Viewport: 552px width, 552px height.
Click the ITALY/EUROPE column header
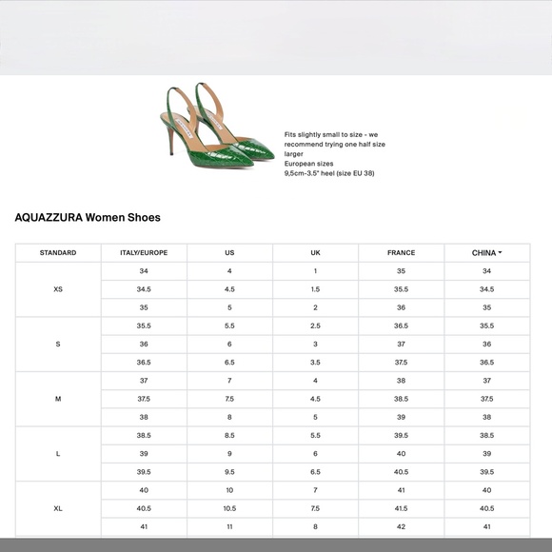[144, 253]
